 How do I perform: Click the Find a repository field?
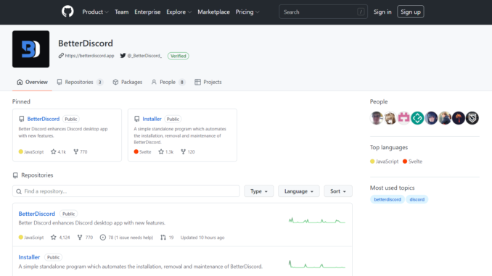tap(126, 191)
